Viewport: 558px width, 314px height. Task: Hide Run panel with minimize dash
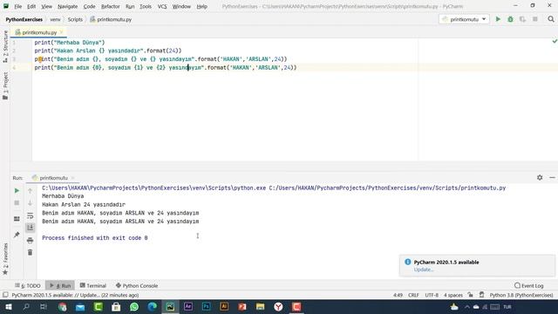(552, 177)
